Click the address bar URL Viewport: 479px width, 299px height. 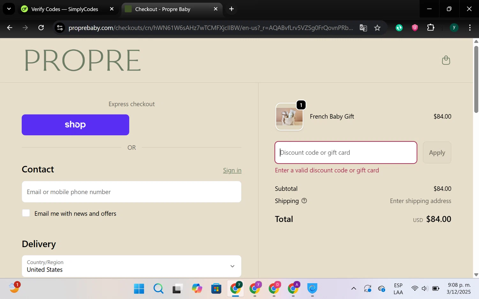pos(211,28)
